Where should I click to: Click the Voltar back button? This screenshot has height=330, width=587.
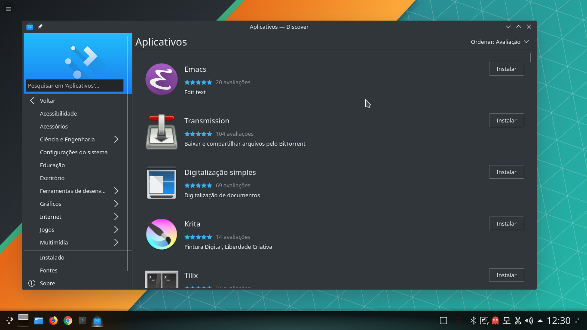(47, 101)
